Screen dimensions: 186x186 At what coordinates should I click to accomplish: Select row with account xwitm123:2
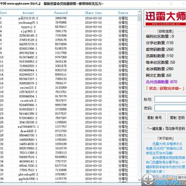click(x=69, y=87)
